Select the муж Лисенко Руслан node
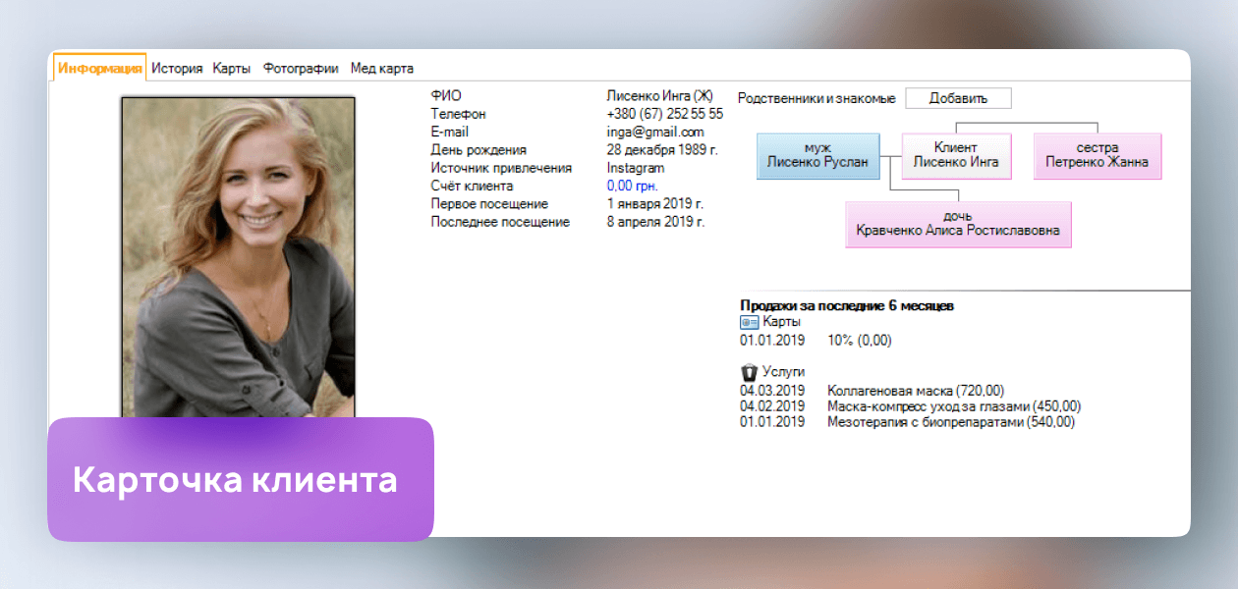 click(x=817, y=156)
